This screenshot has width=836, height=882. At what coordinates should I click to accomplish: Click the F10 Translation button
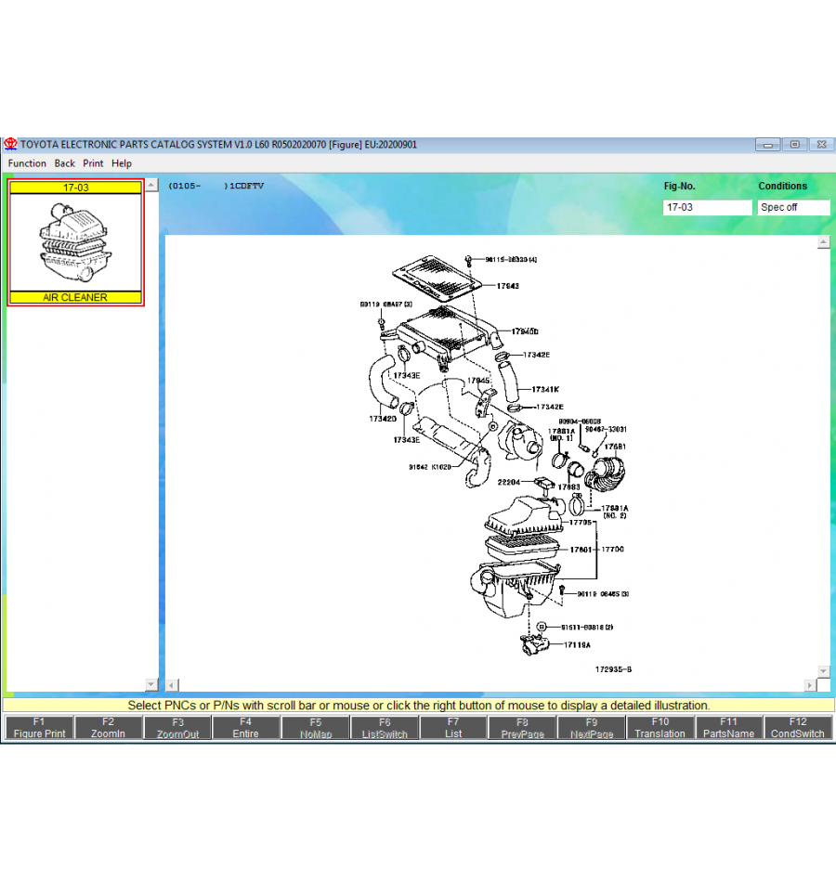click(x=660, y=728)
